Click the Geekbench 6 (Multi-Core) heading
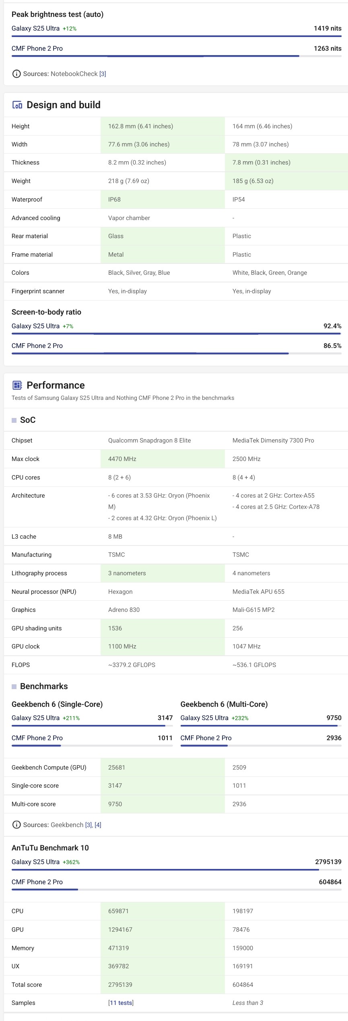Viewport: 348px width, 1021px height. pyautogui.click(x=224, y=704)
